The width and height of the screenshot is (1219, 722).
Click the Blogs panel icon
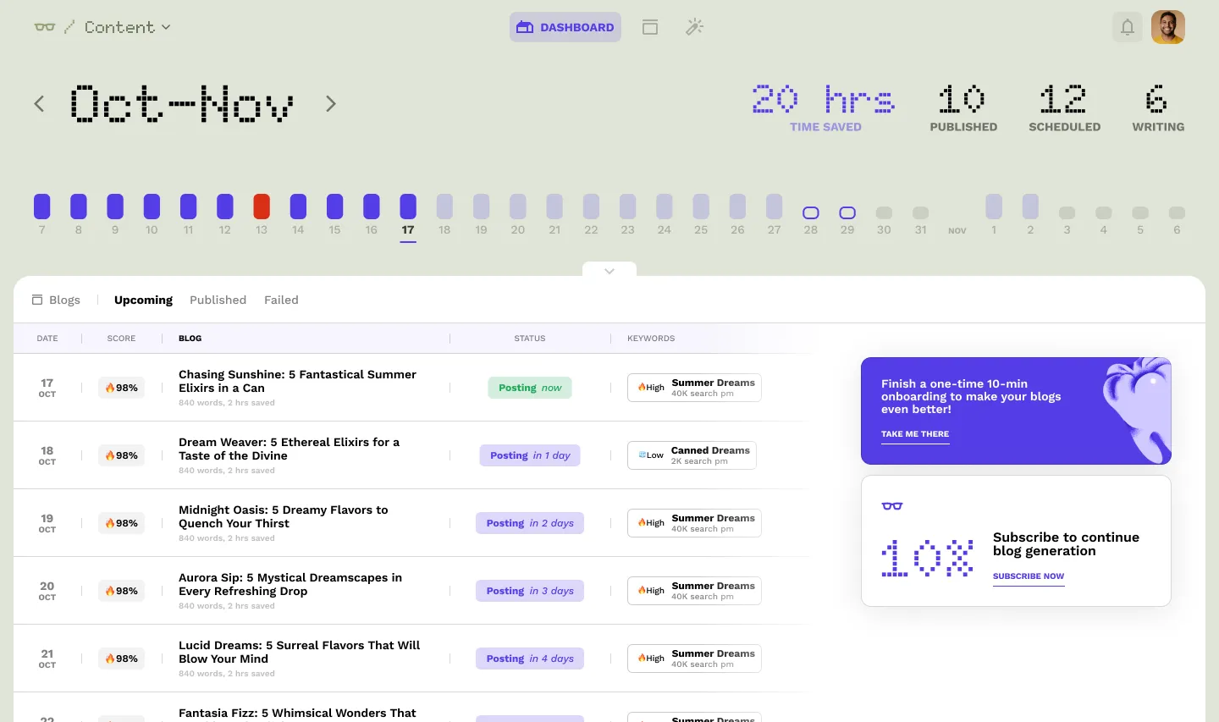tap(37, 299)
